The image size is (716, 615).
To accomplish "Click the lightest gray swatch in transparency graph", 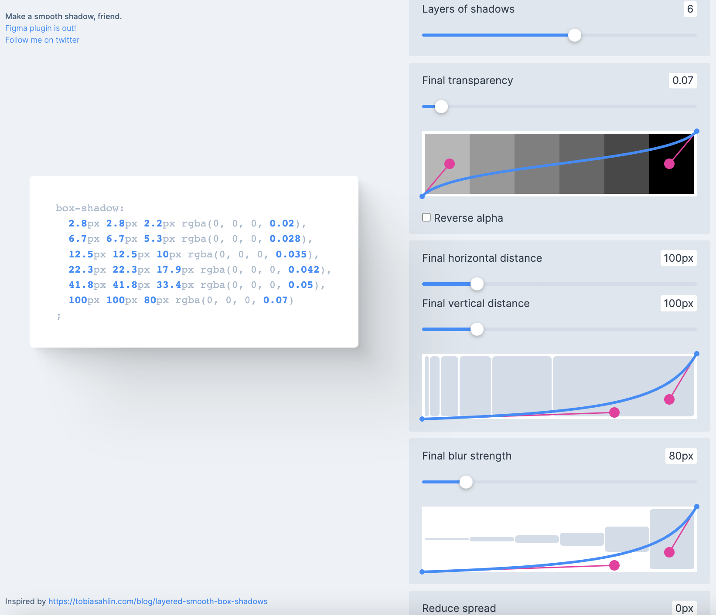I will (x=447, y=164).
